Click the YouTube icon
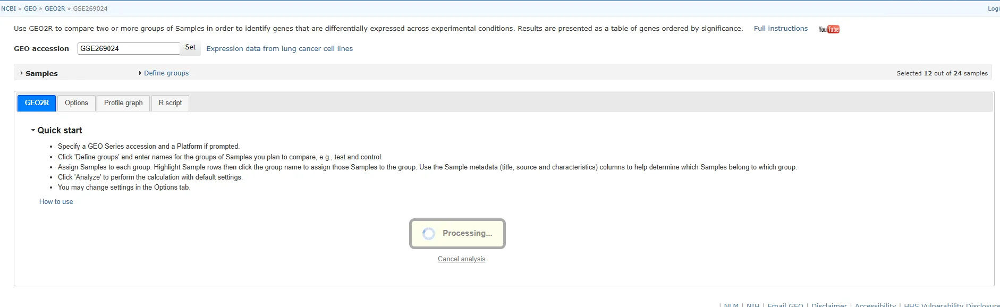This screenshot has width=1000, height=307. (828, 29)
